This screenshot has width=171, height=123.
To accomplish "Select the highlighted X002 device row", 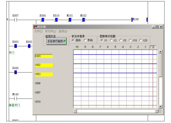I will tap(44, 65).
